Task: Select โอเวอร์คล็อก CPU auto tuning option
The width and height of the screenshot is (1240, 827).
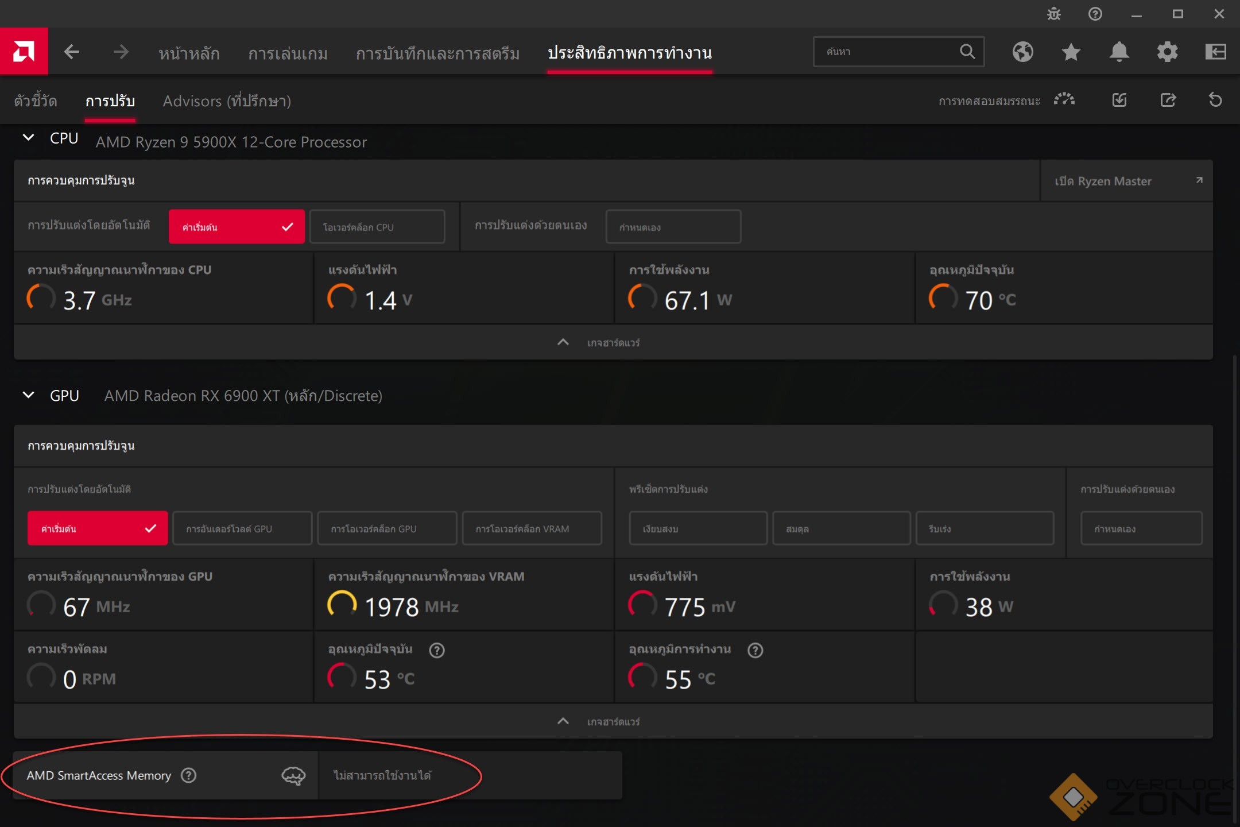Action: click(x=377, y=227)
